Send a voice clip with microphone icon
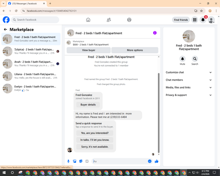The height and width of the screenshot is (176, 220). (x=68, y=161)
